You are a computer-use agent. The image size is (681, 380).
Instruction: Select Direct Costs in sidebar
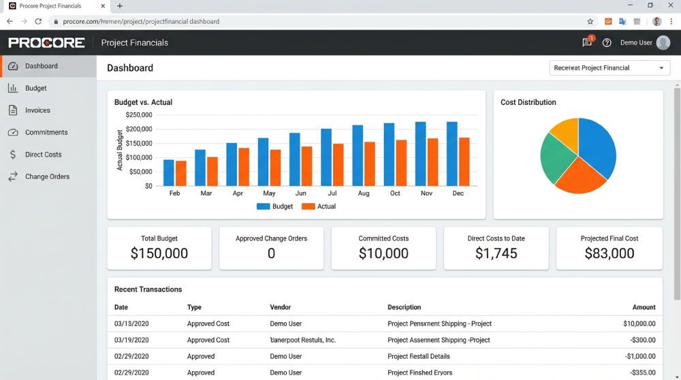pos(48,155)
